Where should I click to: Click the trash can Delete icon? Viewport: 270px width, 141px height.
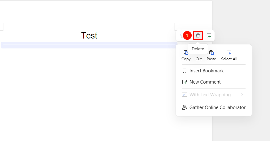click(198, 36)
